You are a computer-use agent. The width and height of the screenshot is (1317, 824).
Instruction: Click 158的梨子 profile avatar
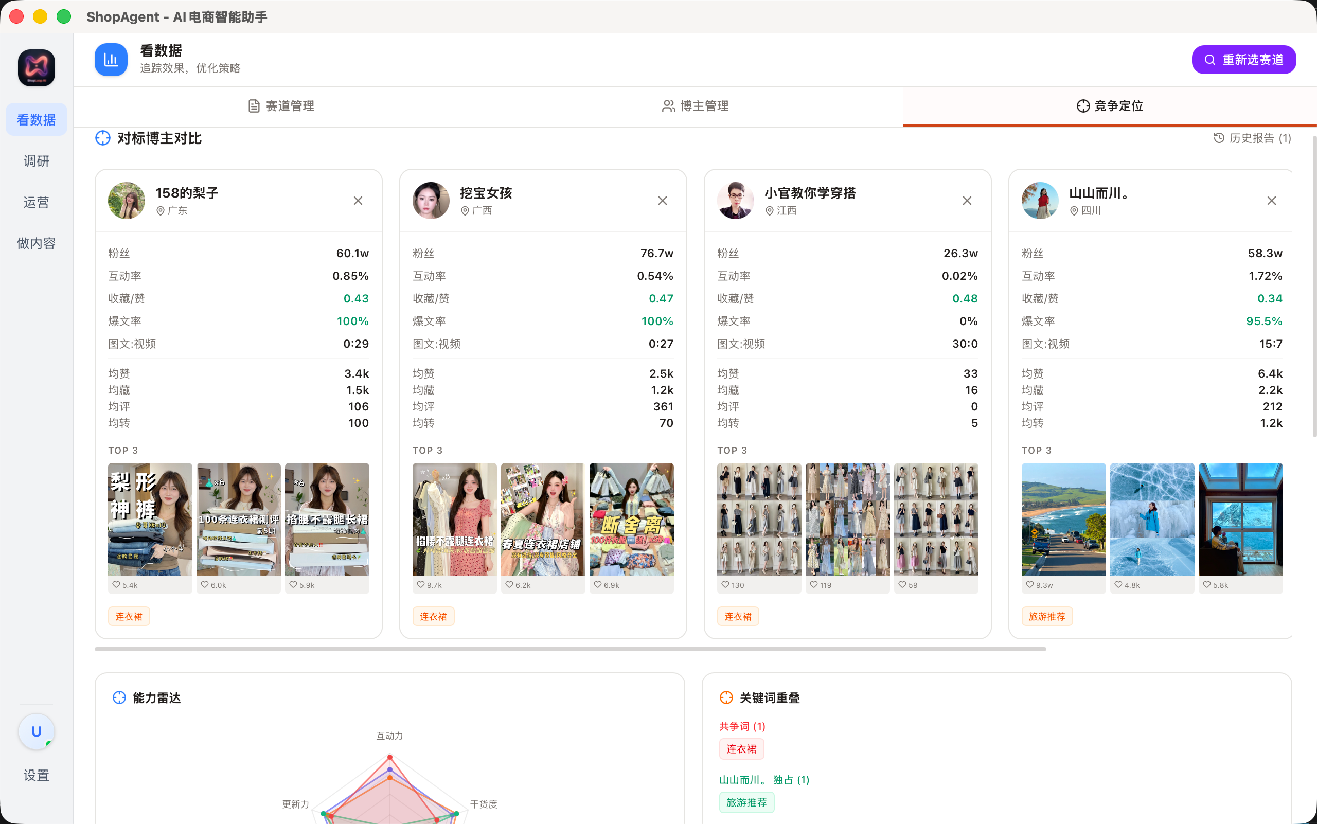(127, 201)
